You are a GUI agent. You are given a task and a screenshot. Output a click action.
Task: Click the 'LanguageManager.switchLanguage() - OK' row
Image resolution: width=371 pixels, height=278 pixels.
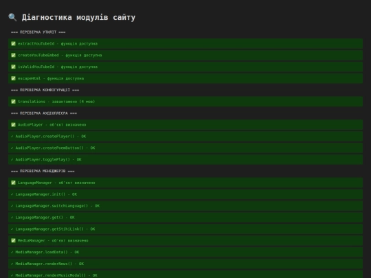pos(185,206)
